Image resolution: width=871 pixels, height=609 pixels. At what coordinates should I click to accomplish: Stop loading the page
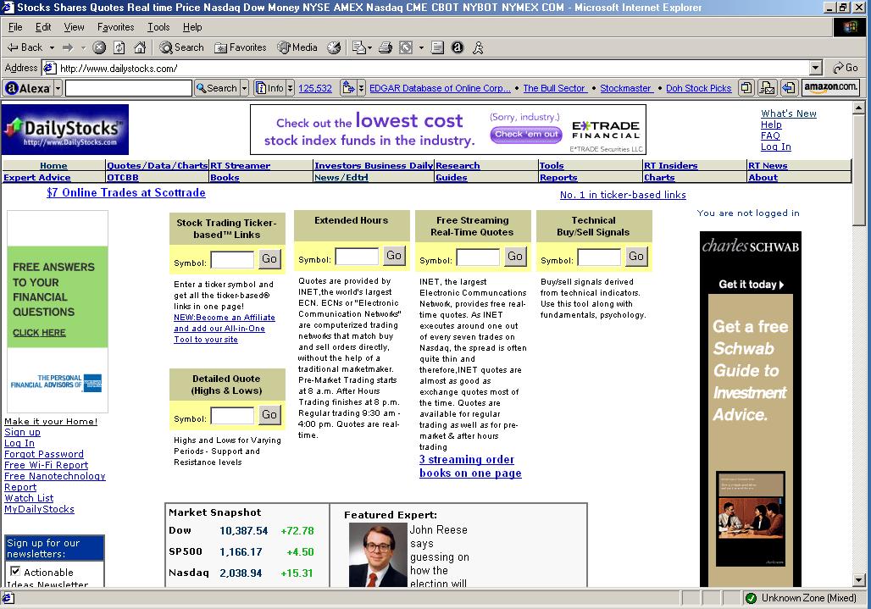click(99, 47)
